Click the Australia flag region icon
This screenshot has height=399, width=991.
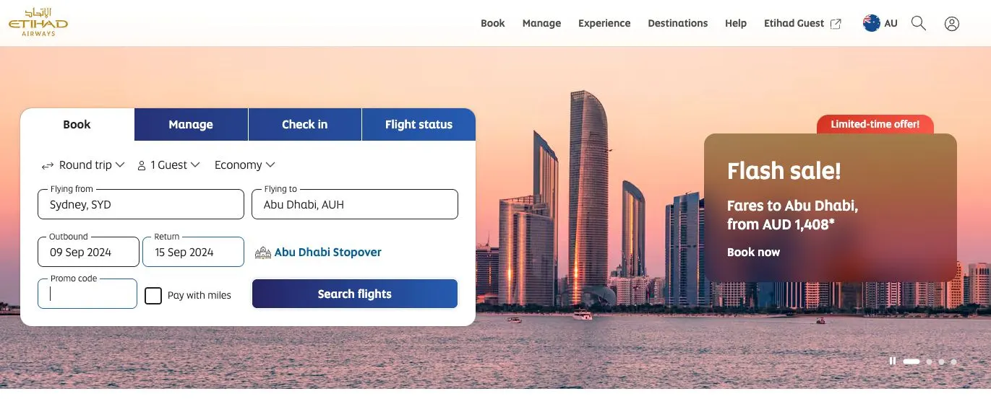(871, 23)
